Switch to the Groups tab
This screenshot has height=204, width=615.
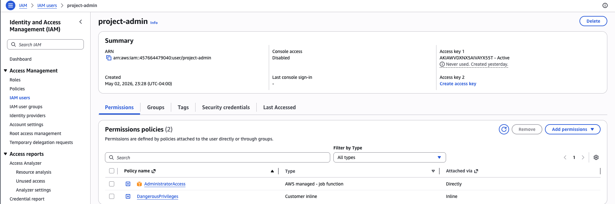[x=156, y=108]
